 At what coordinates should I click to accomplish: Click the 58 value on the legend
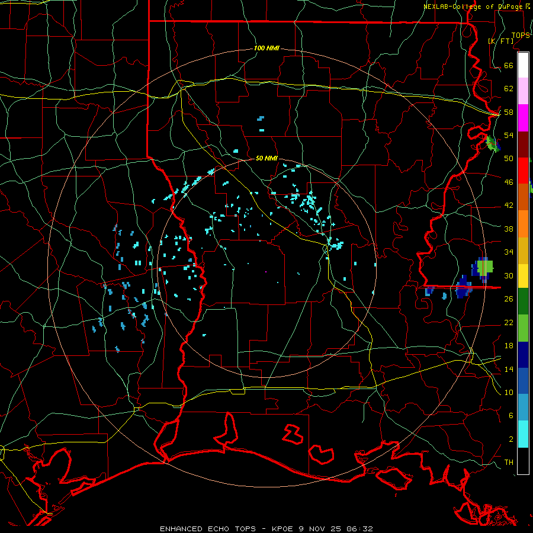click(x=509, y=112)
